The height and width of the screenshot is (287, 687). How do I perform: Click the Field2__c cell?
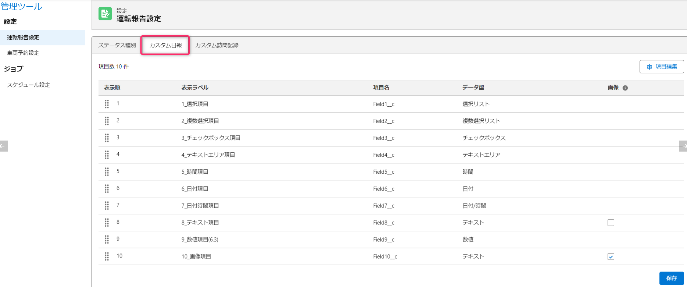pos(384,121)
